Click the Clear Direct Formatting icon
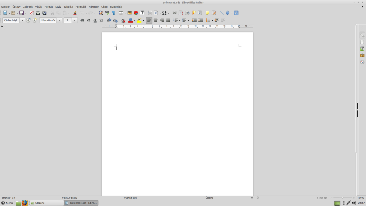Screen dimensions: 366x206 click(x=123, y=20)
